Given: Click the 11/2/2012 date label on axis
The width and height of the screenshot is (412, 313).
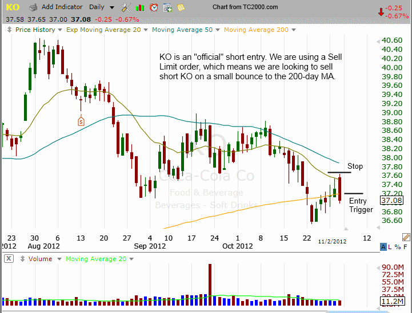Looking at the screenshot, I should [x=332, y=241].
